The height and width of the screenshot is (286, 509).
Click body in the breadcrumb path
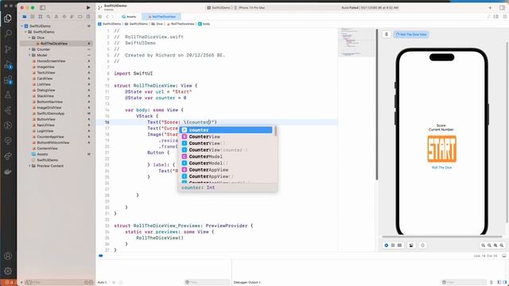[x=204, y=24]
